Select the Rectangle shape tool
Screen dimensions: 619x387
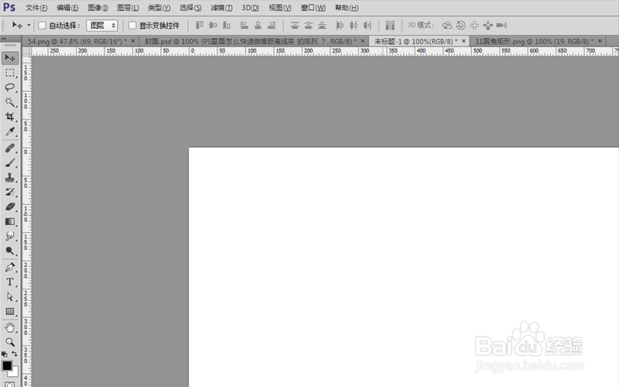10,312
